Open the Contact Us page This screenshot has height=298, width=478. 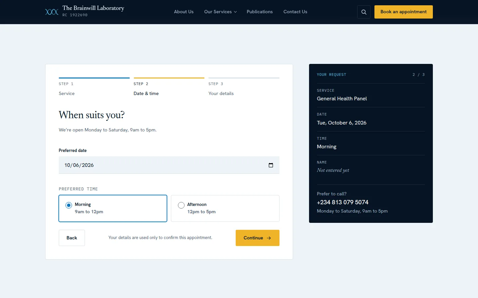point(295,12)
